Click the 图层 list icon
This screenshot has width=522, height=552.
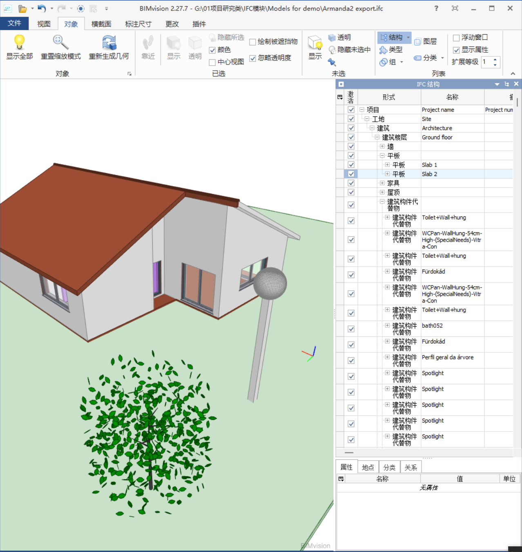(x=417, y=42)
